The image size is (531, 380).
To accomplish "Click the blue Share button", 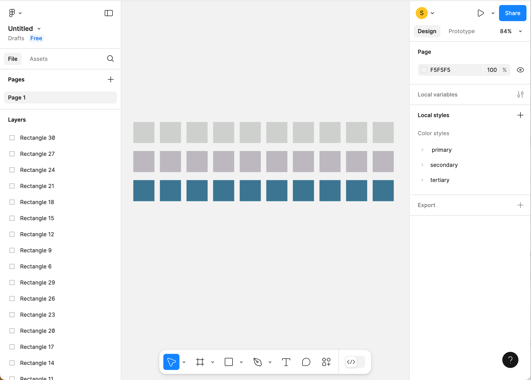I will (512, 13).
